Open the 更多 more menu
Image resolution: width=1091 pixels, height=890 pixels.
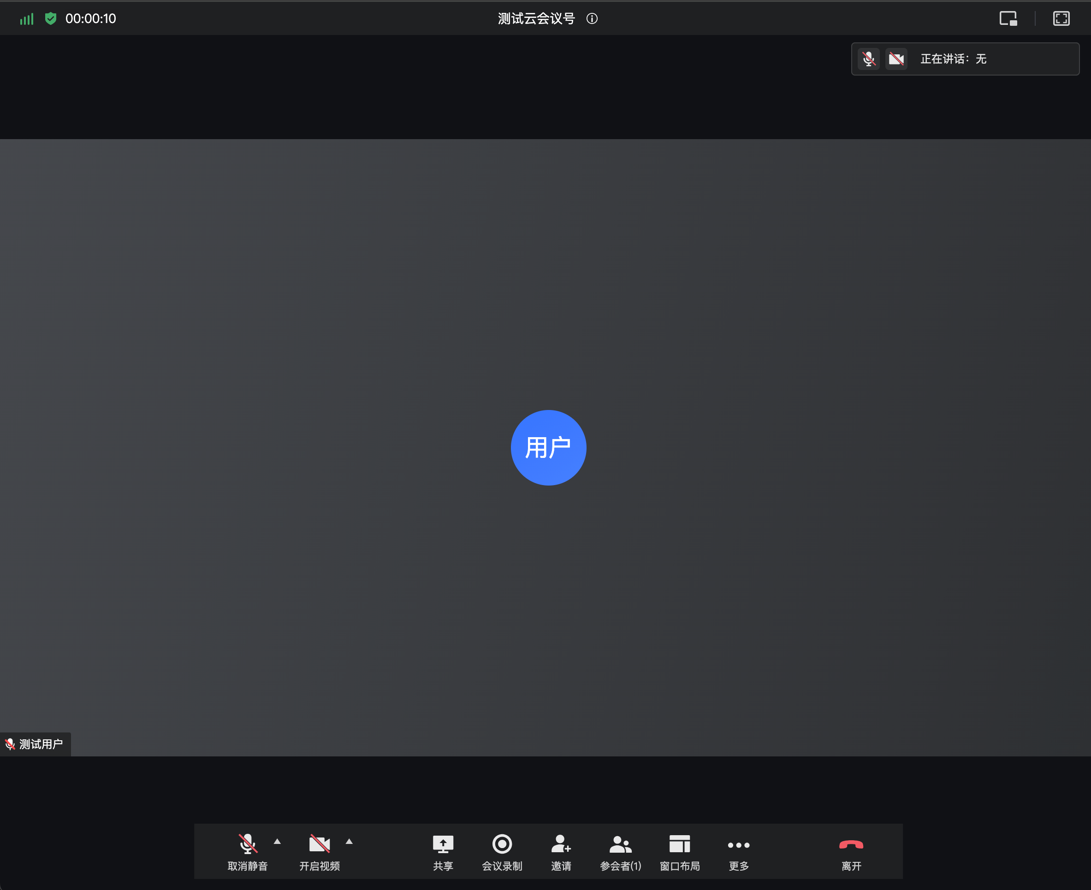(x=738, y=852)
